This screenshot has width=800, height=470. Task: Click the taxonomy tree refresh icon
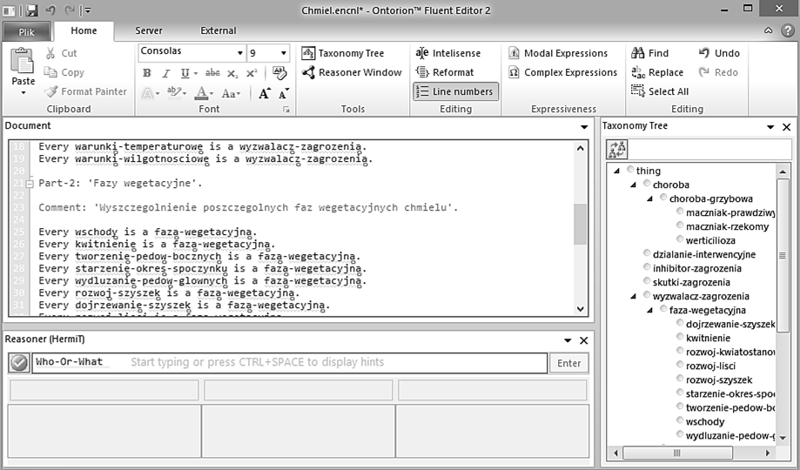point(617,149)
